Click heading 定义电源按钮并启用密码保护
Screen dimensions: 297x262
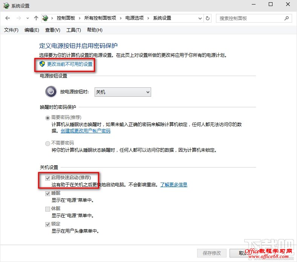[78, 46]
